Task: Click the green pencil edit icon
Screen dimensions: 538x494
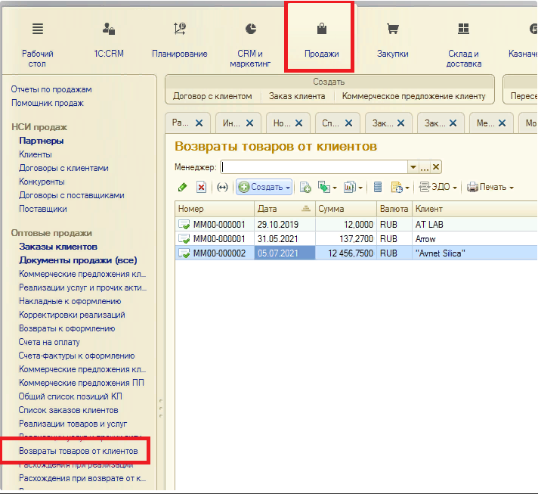Action: [x=182, y=187]
